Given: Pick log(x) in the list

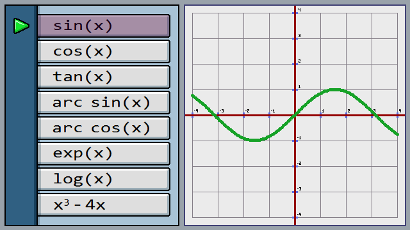Looking at the screenshot, I should point(104,179).
